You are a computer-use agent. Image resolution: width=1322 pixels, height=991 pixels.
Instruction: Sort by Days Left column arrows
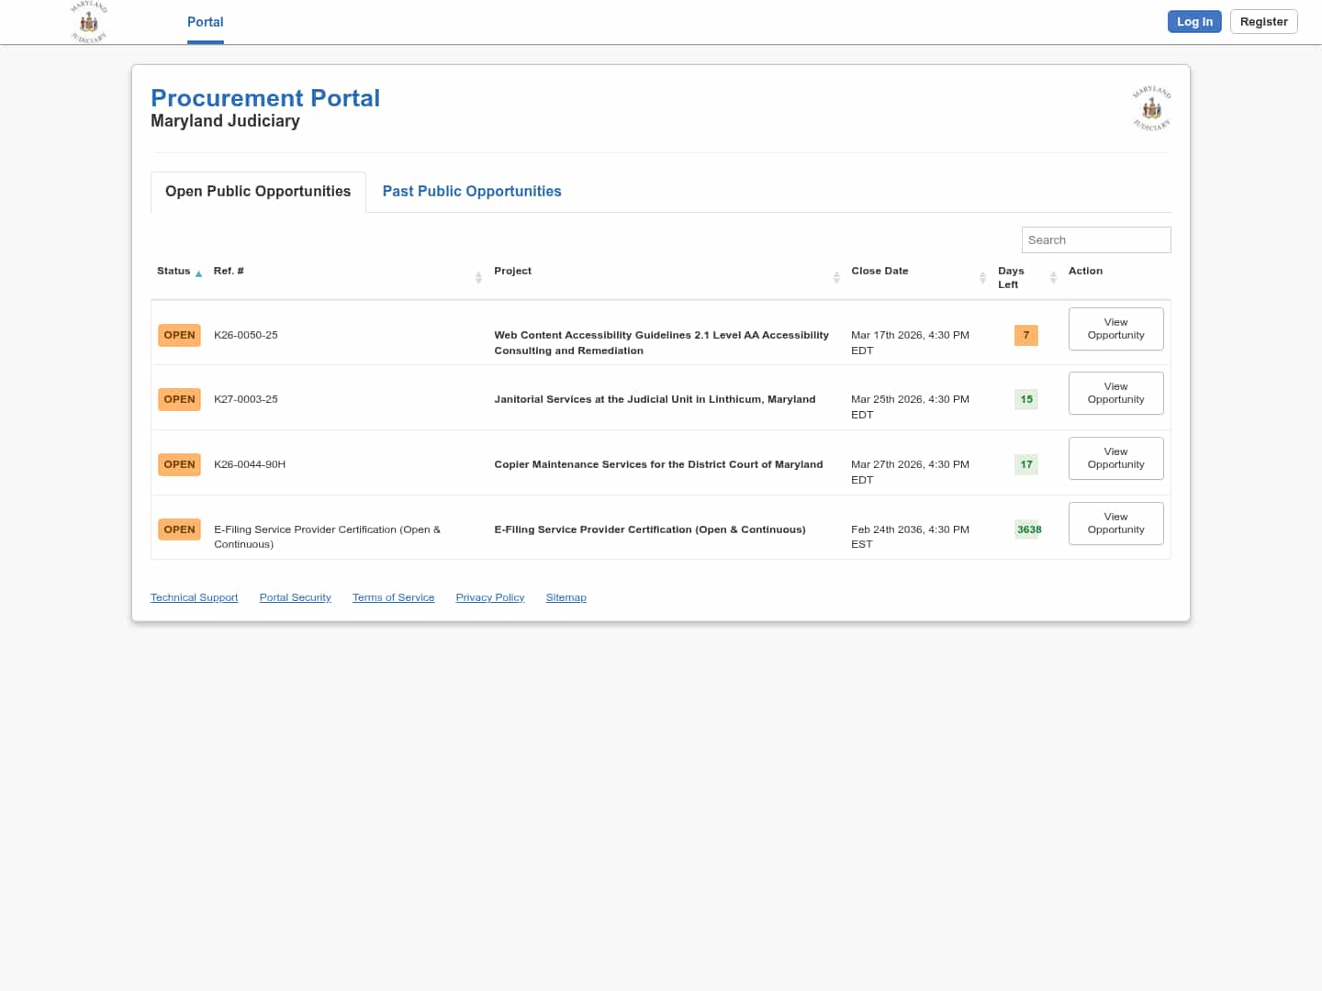point(1053,277)
